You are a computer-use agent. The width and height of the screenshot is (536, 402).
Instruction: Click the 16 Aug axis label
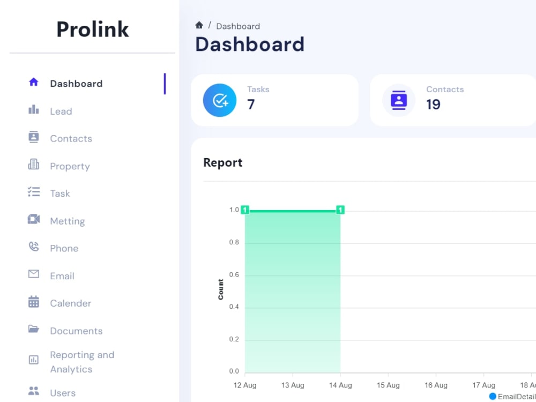(436, 385)
